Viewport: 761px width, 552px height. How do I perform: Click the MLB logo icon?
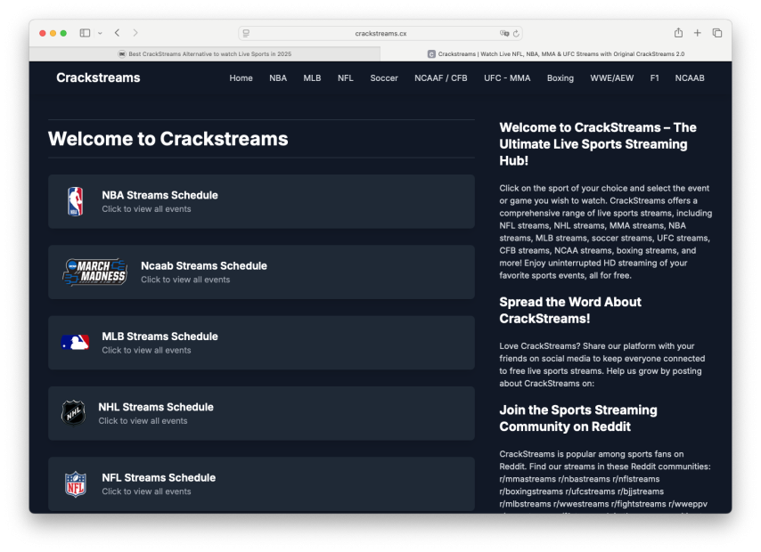[x=75, y=343]
